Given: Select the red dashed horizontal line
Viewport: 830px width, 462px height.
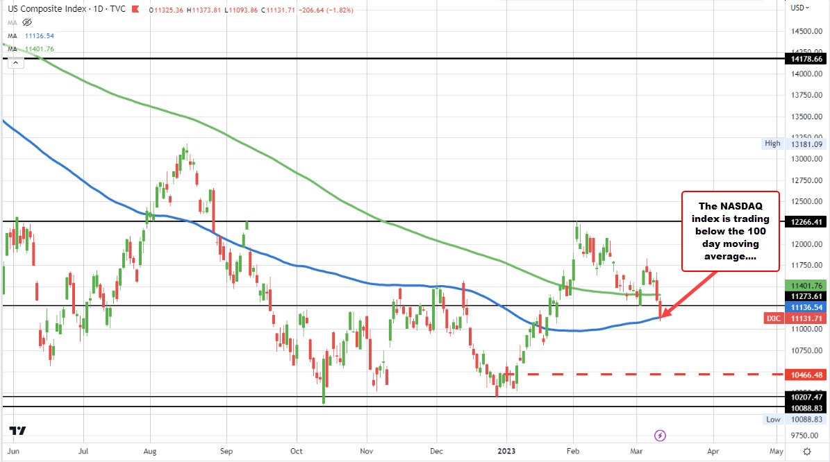Looking at the screenshot, I should click(656, 375).
